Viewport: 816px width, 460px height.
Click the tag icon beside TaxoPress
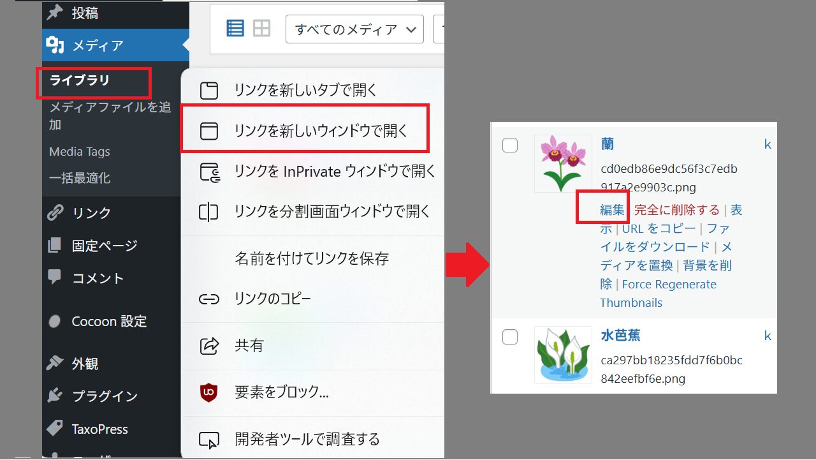55,429
